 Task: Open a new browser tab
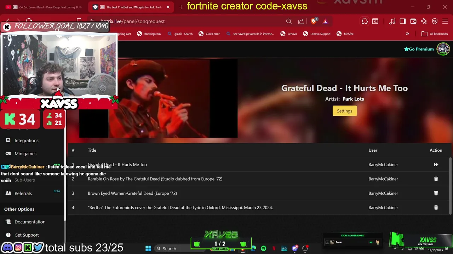181,7
